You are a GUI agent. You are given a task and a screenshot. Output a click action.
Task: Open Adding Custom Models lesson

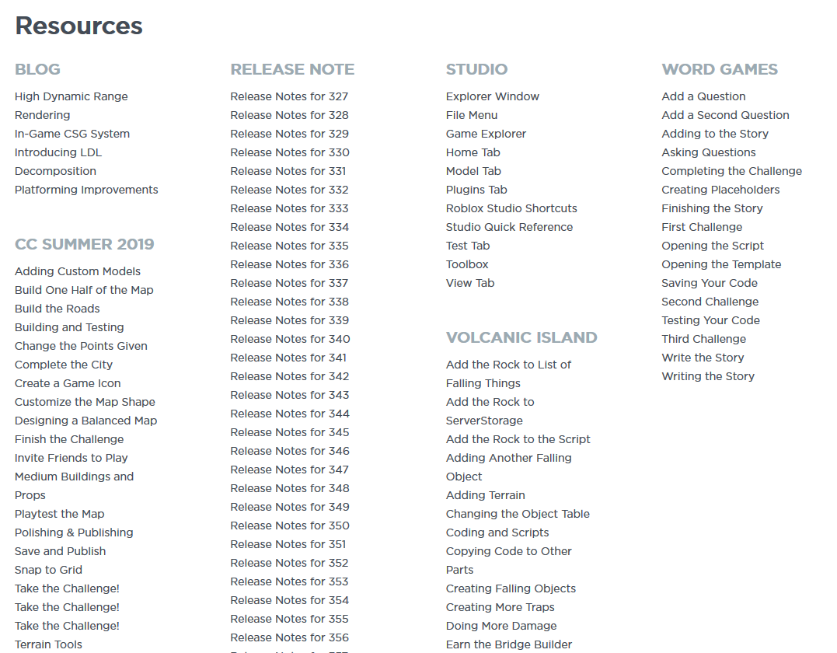point(78,271)
